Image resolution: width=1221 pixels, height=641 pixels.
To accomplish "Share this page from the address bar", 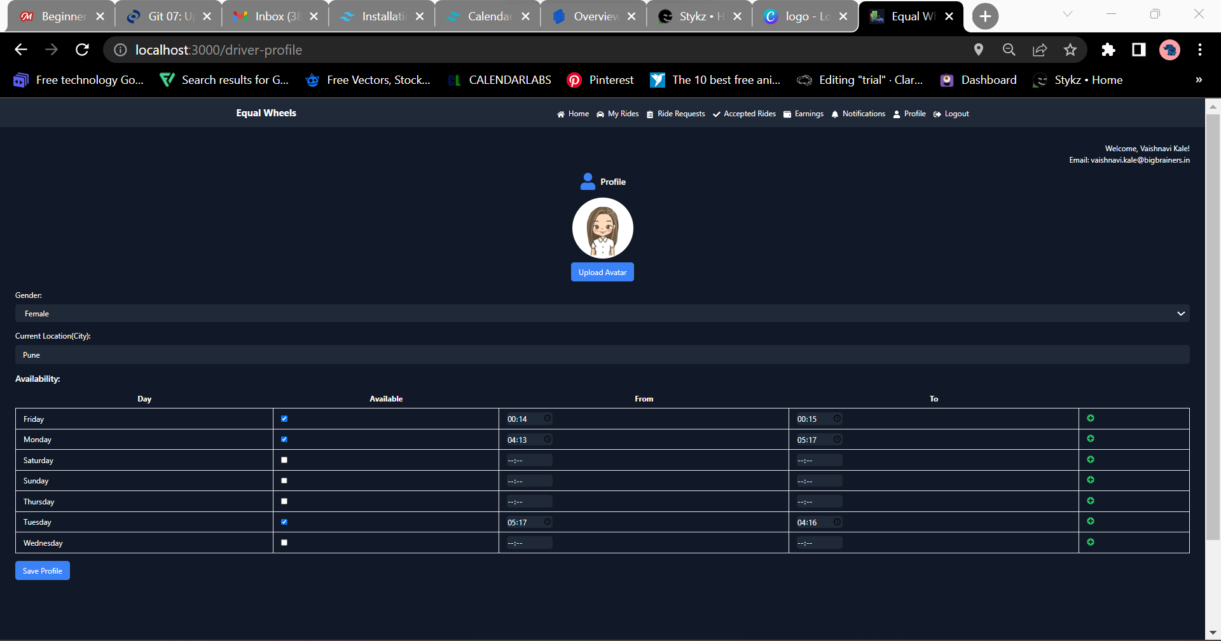I will (x=1040, y=50).
